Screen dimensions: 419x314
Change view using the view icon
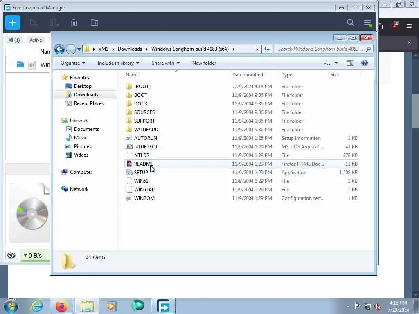327,63
